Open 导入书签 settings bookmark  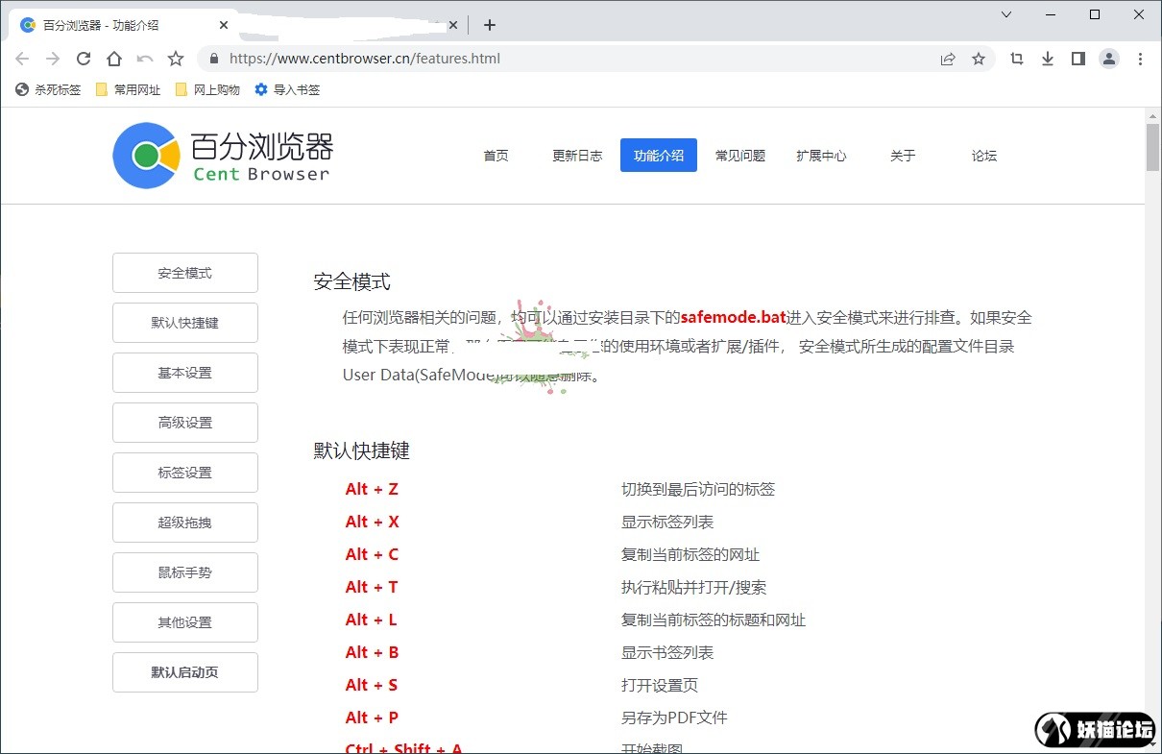pyautogui.click(x=287, y=89)
